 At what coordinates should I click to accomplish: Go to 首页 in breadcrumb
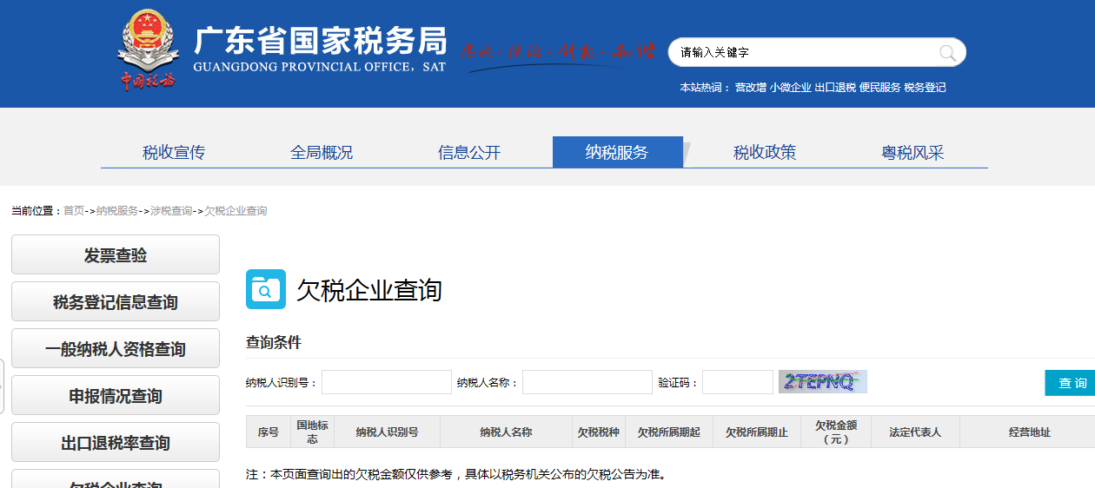(74, 211)
